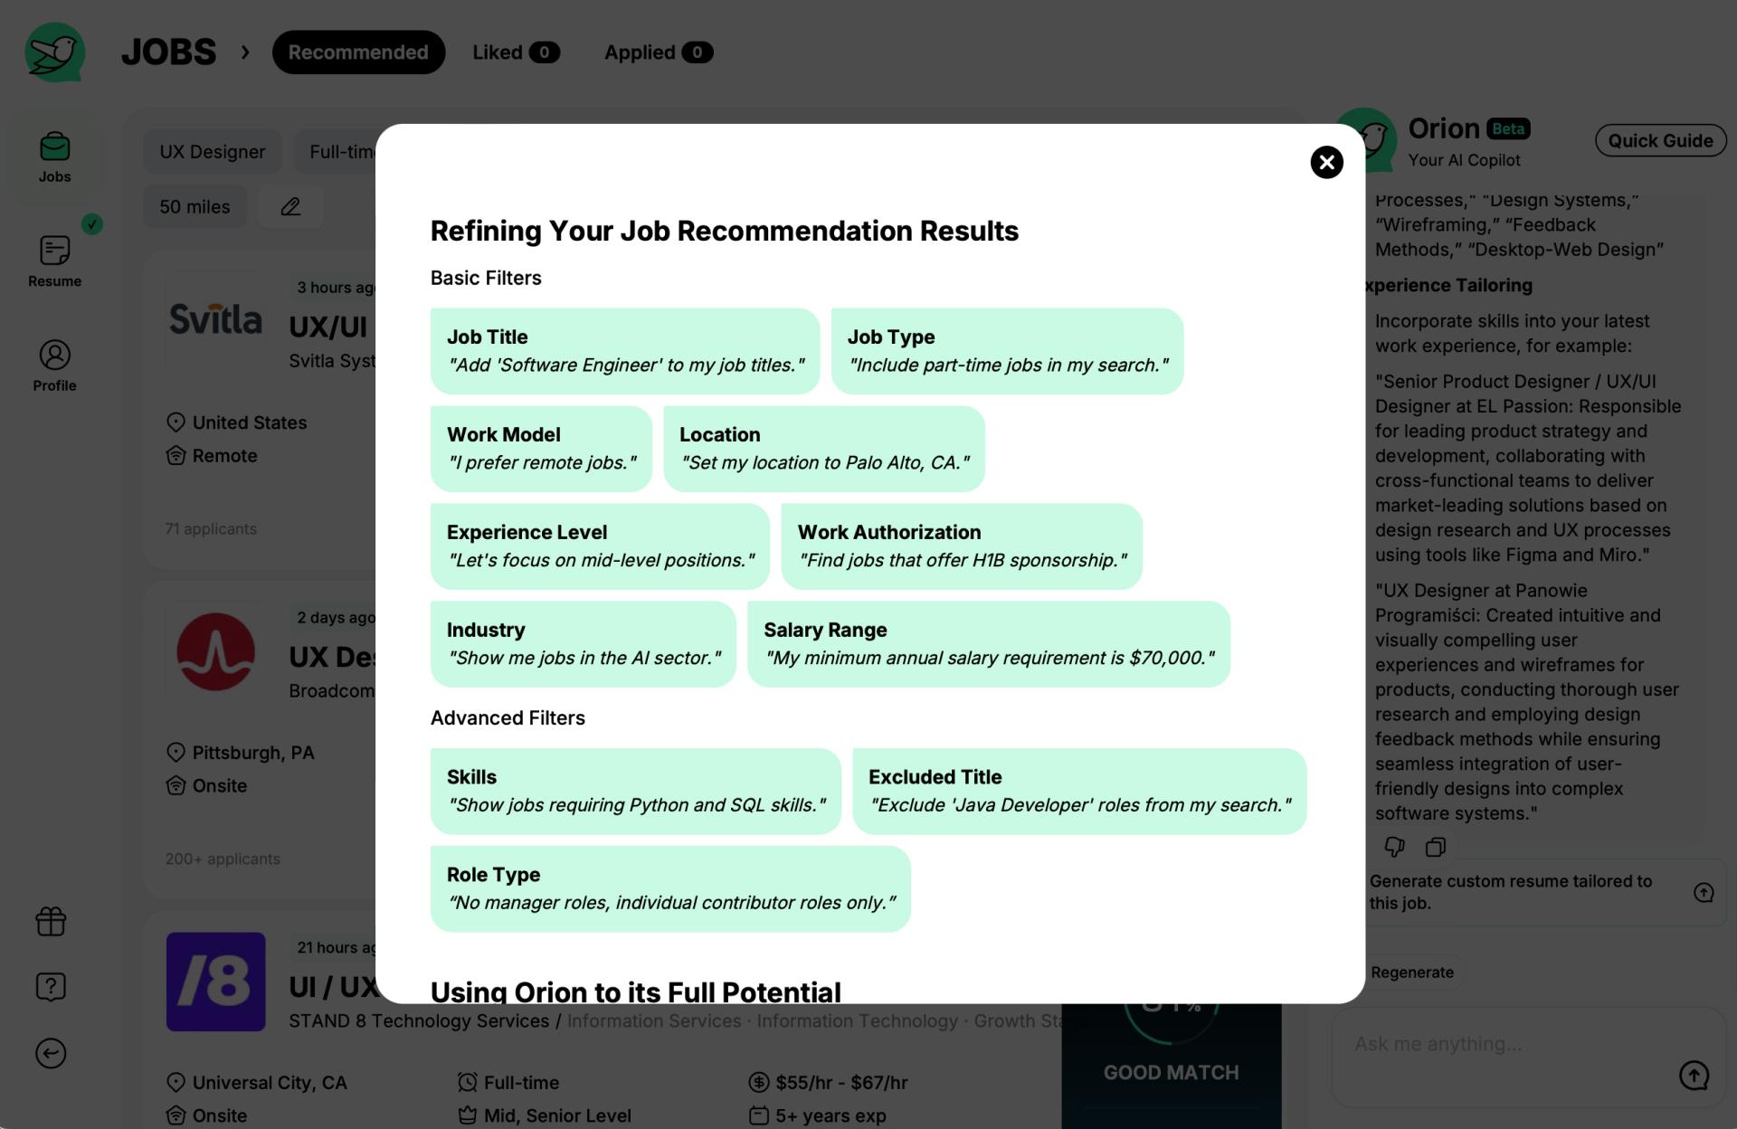Toggle the resume checkmark on Resume icon
1737x1129 pixels.
(x=91, y=225)
